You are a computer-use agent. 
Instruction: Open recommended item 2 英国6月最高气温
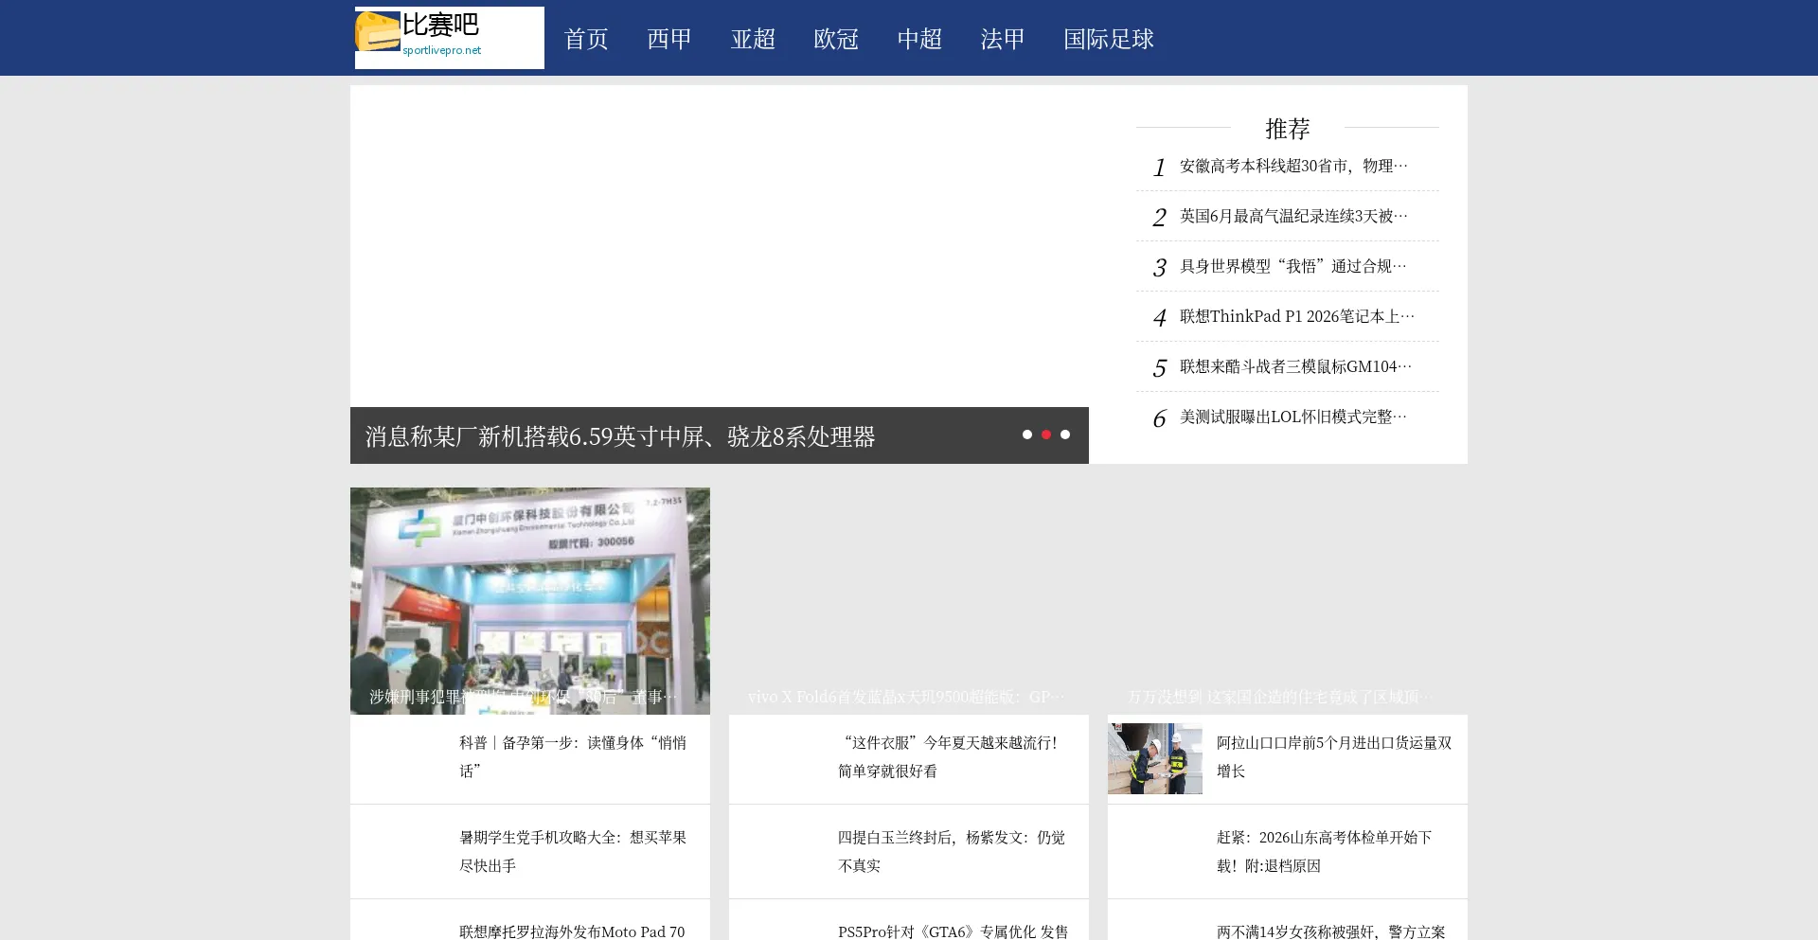(x=1293, y=216)
